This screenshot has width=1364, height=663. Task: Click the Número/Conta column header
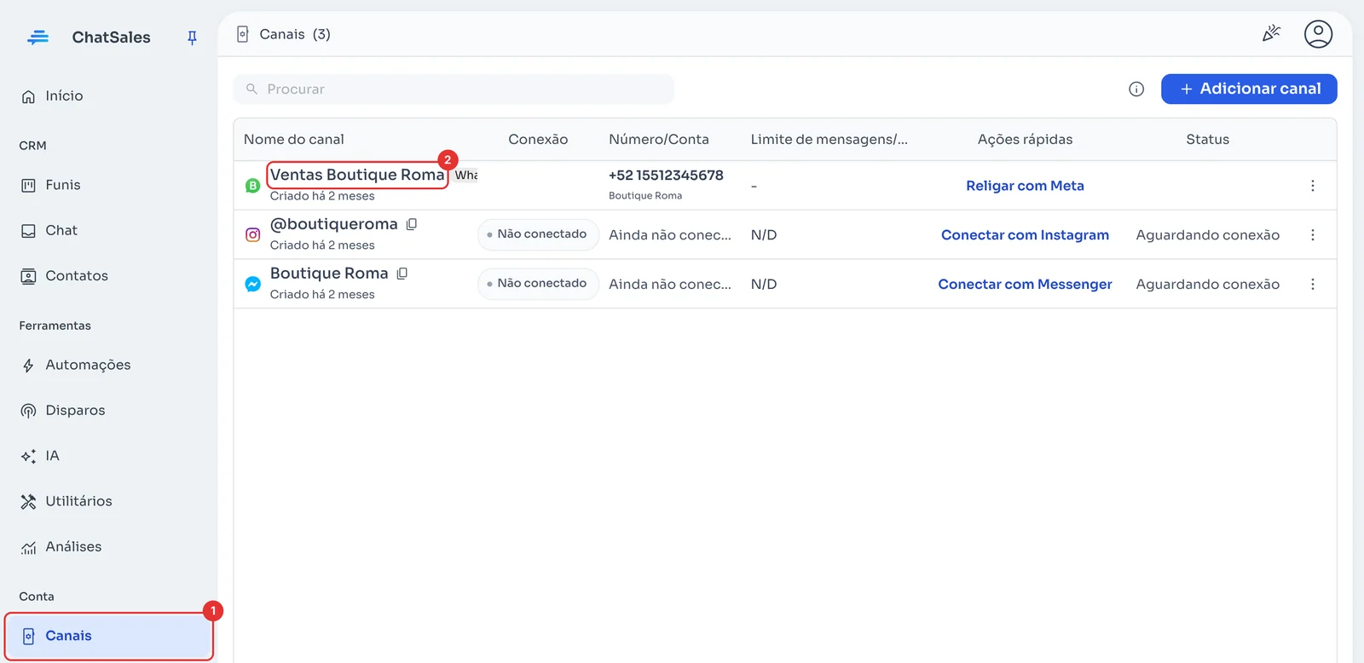point(659,140)
